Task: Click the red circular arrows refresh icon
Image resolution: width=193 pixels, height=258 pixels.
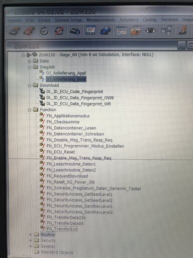Action: coord(59,31)
